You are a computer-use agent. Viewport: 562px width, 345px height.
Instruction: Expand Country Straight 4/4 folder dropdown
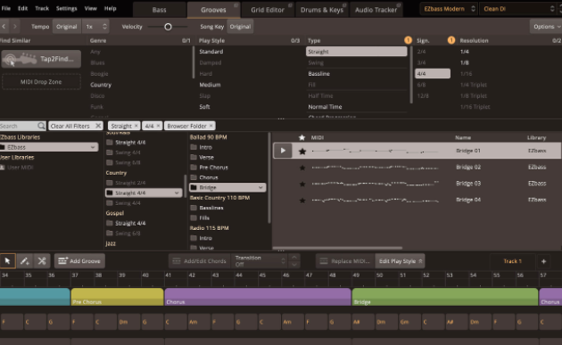point(177,193)
